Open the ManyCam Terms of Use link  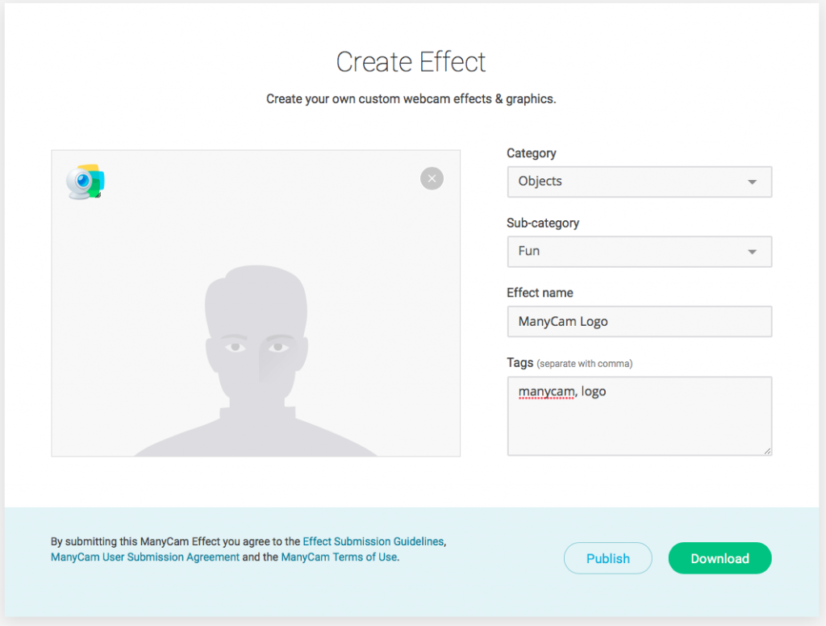click(338, 557)
